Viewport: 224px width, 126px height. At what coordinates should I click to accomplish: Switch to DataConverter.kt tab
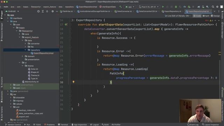(x=123, y=11)
